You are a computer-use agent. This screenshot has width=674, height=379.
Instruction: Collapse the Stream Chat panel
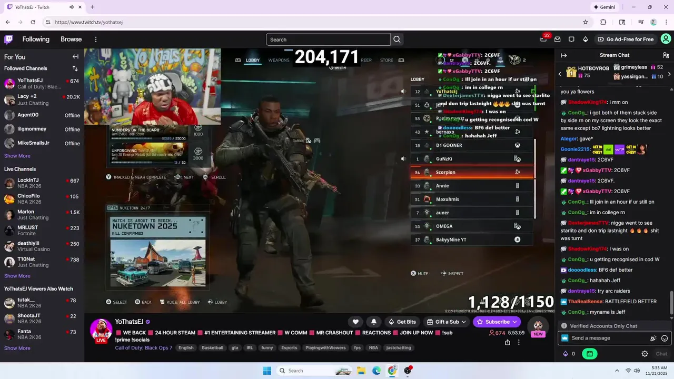[563, 55]
